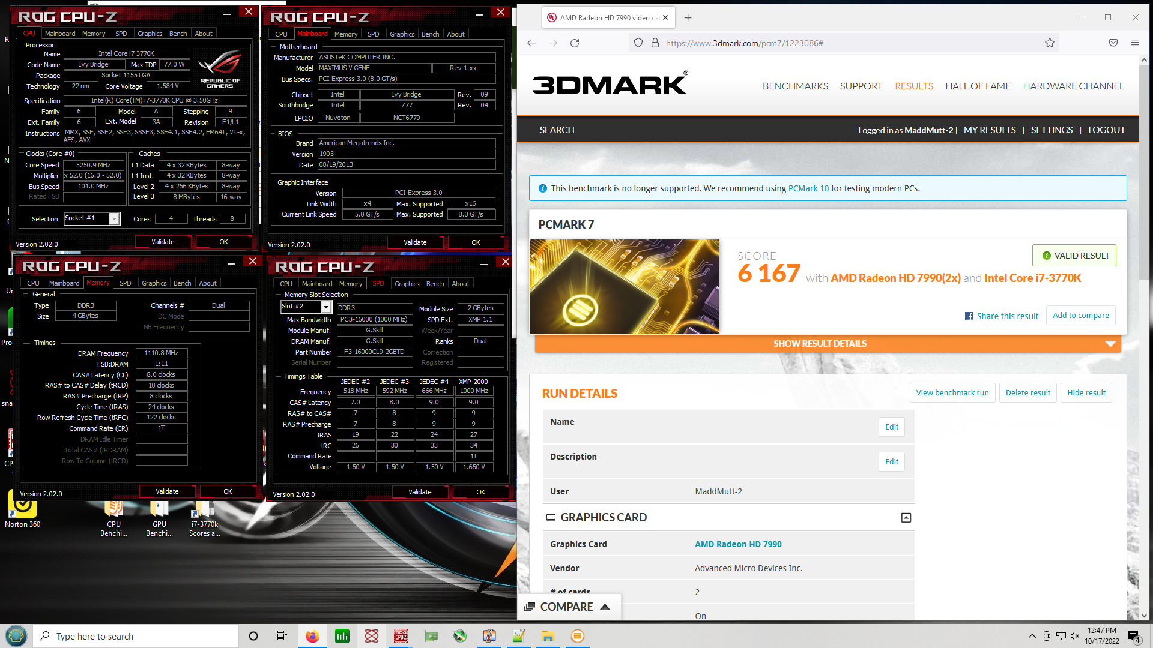This screenshot has width=1153, height=648.
Task: Open the Socket #1 selection dropdown
Action: pos(92,218)
